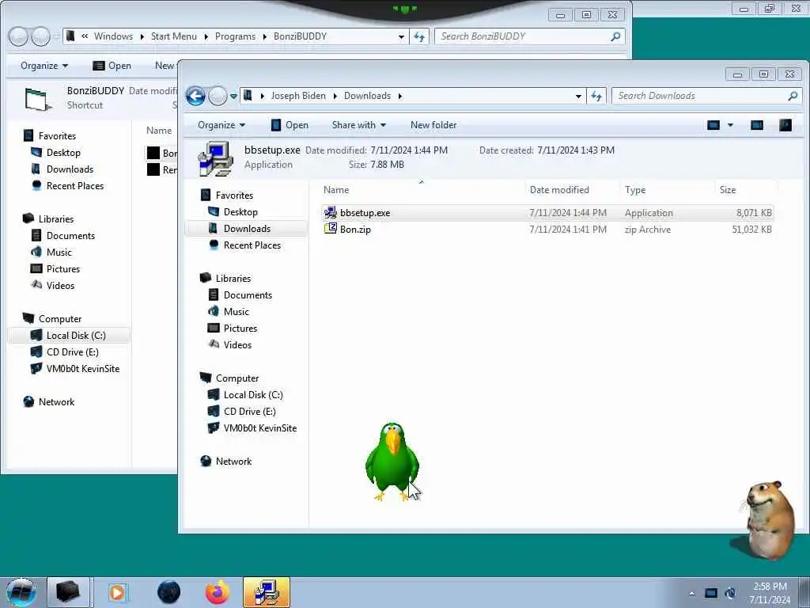Show hidden system tray icons
Screen dimensions: 810x608
point(691,593)
